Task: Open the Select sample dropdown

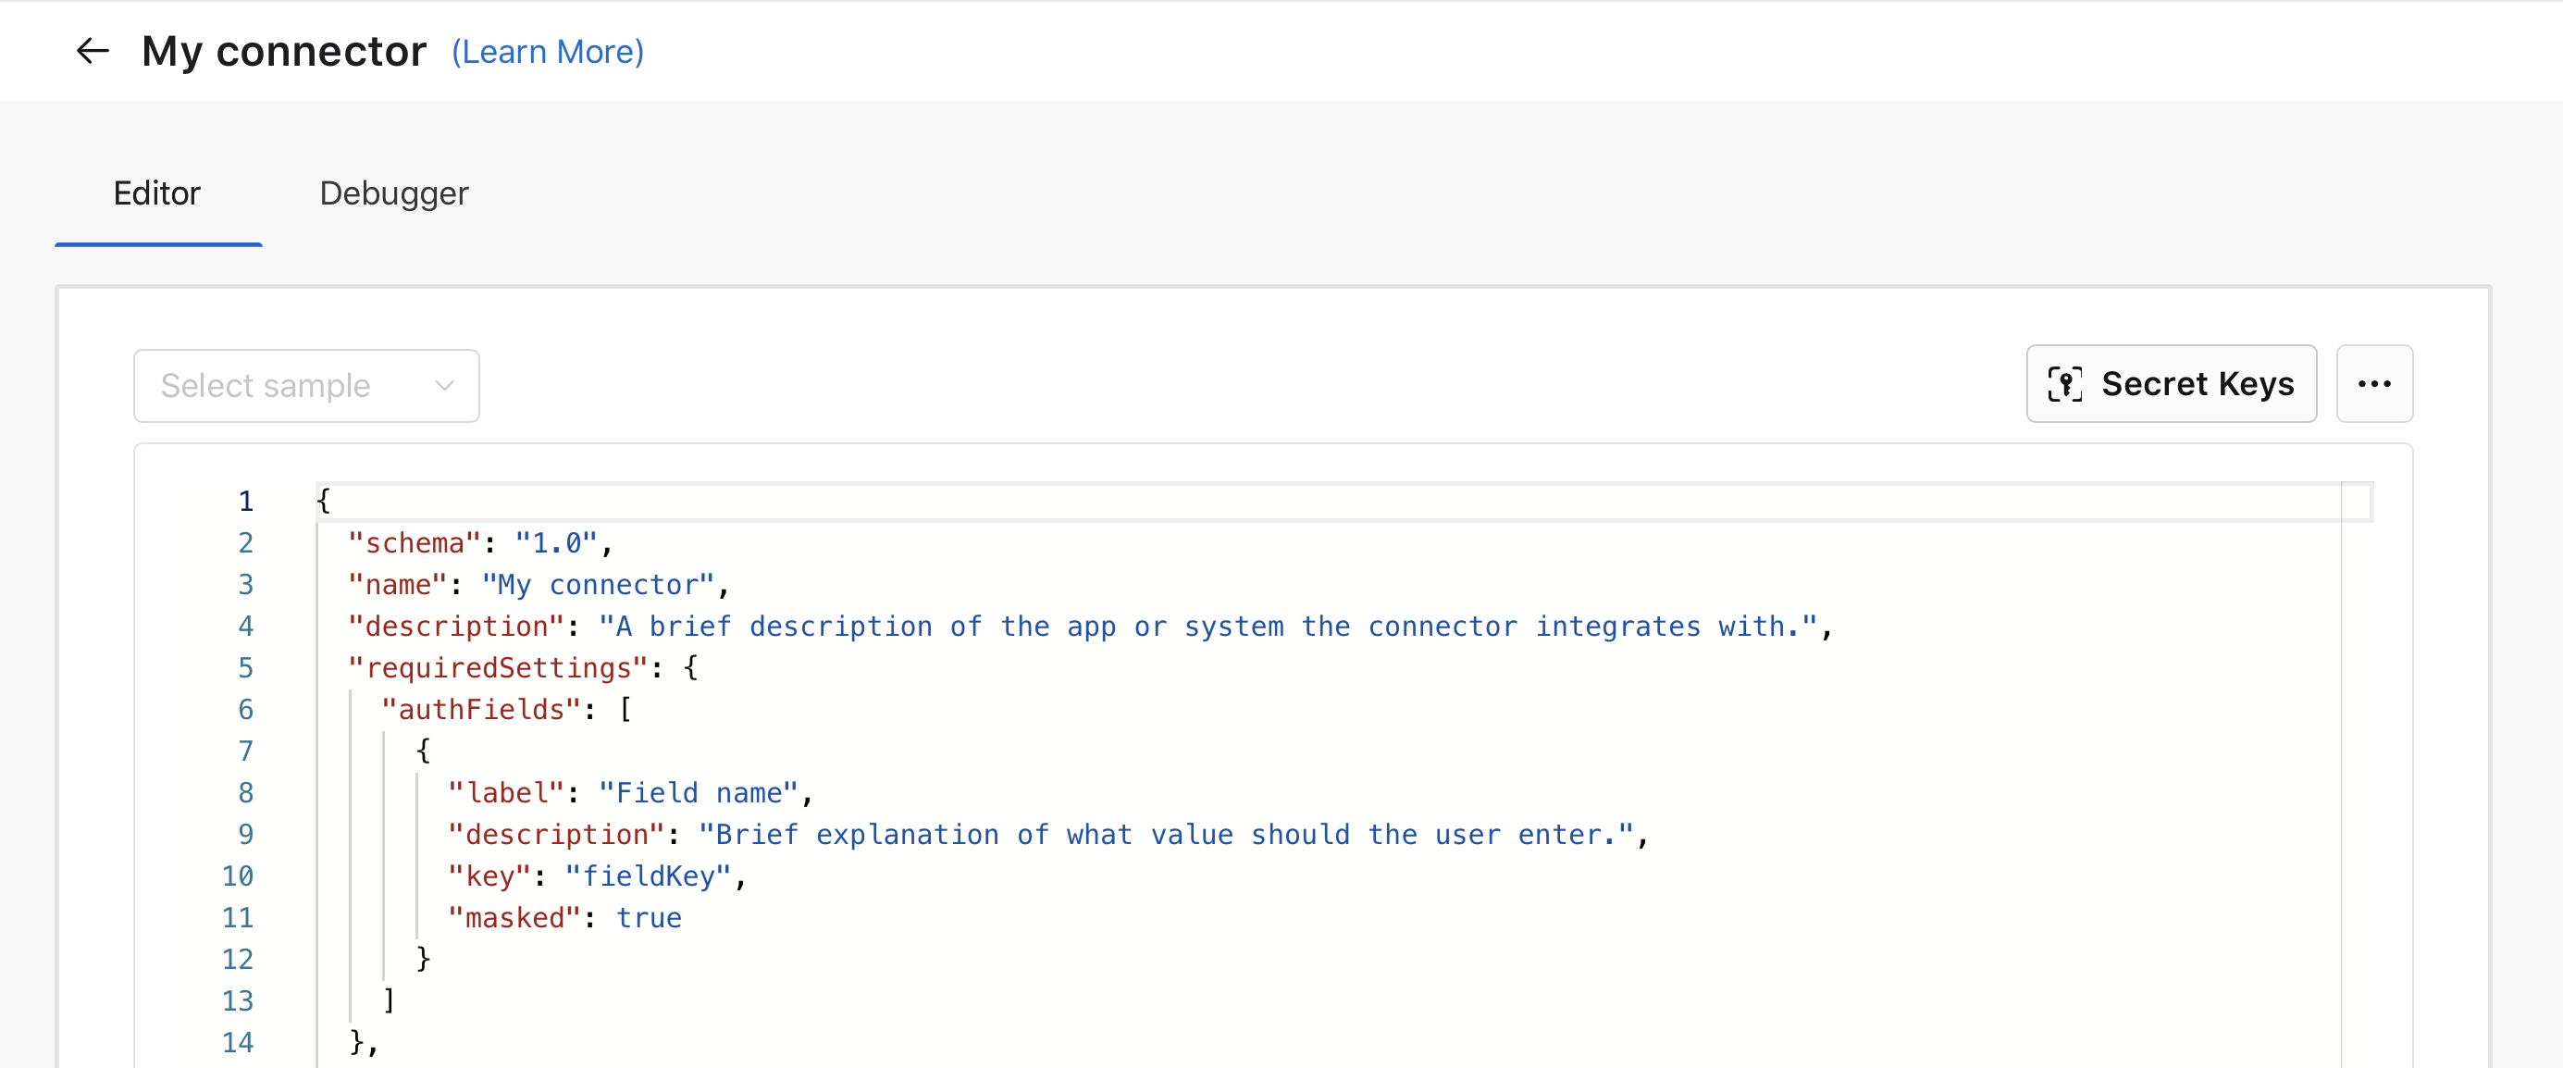Action: point(305,384)
